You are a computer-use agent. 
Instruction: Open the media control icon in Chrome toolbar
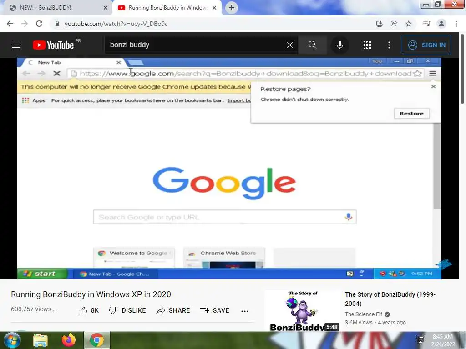coord(426,24)
